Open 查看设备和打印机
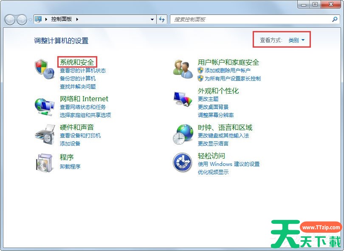This screenshot has height=251, width=344. tap(80, 135)
